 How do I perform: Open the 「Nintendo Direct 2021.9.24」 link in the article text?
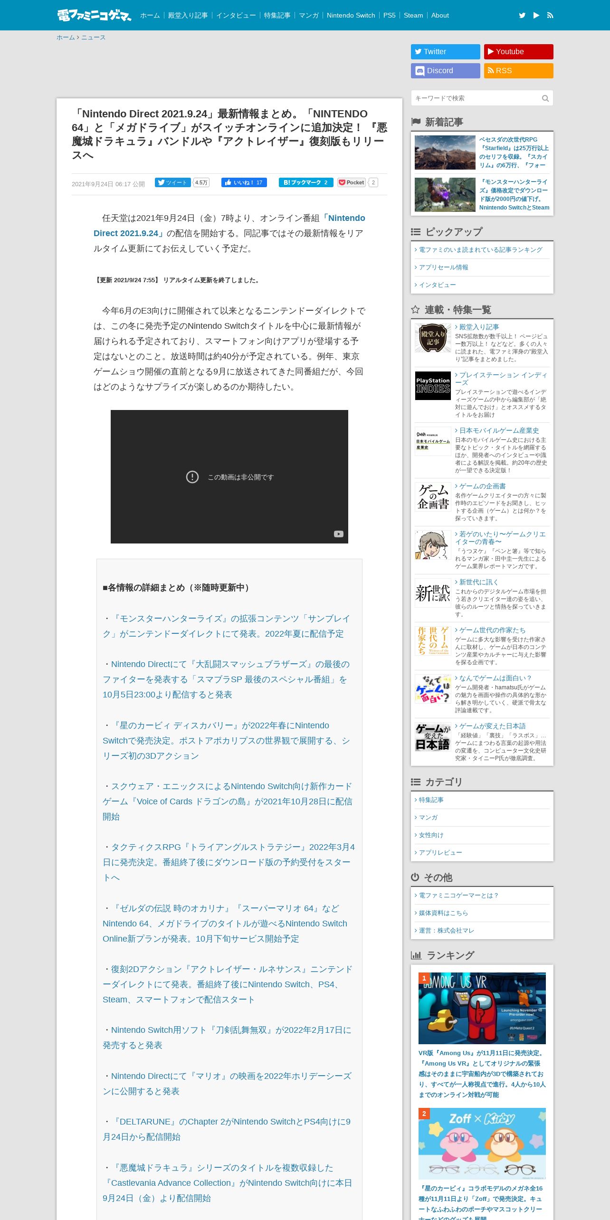[229, 226]
